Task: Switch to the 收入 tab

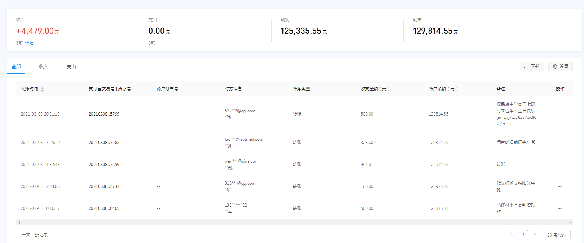Action: click(44, 67)
